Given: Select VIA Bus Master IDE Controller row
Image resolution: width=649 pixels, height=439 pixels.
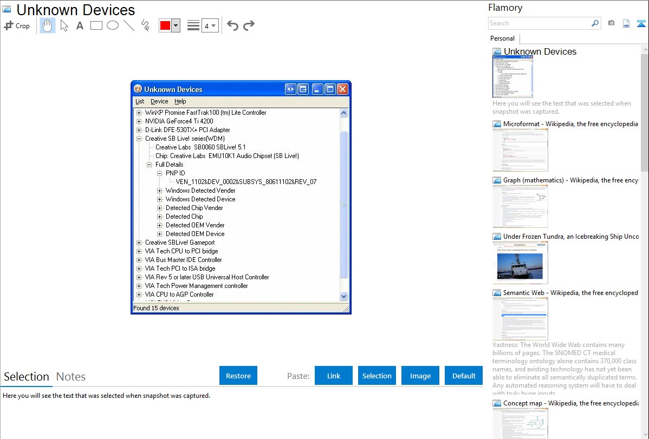Looking at the screenshot, I should [183, 260].
